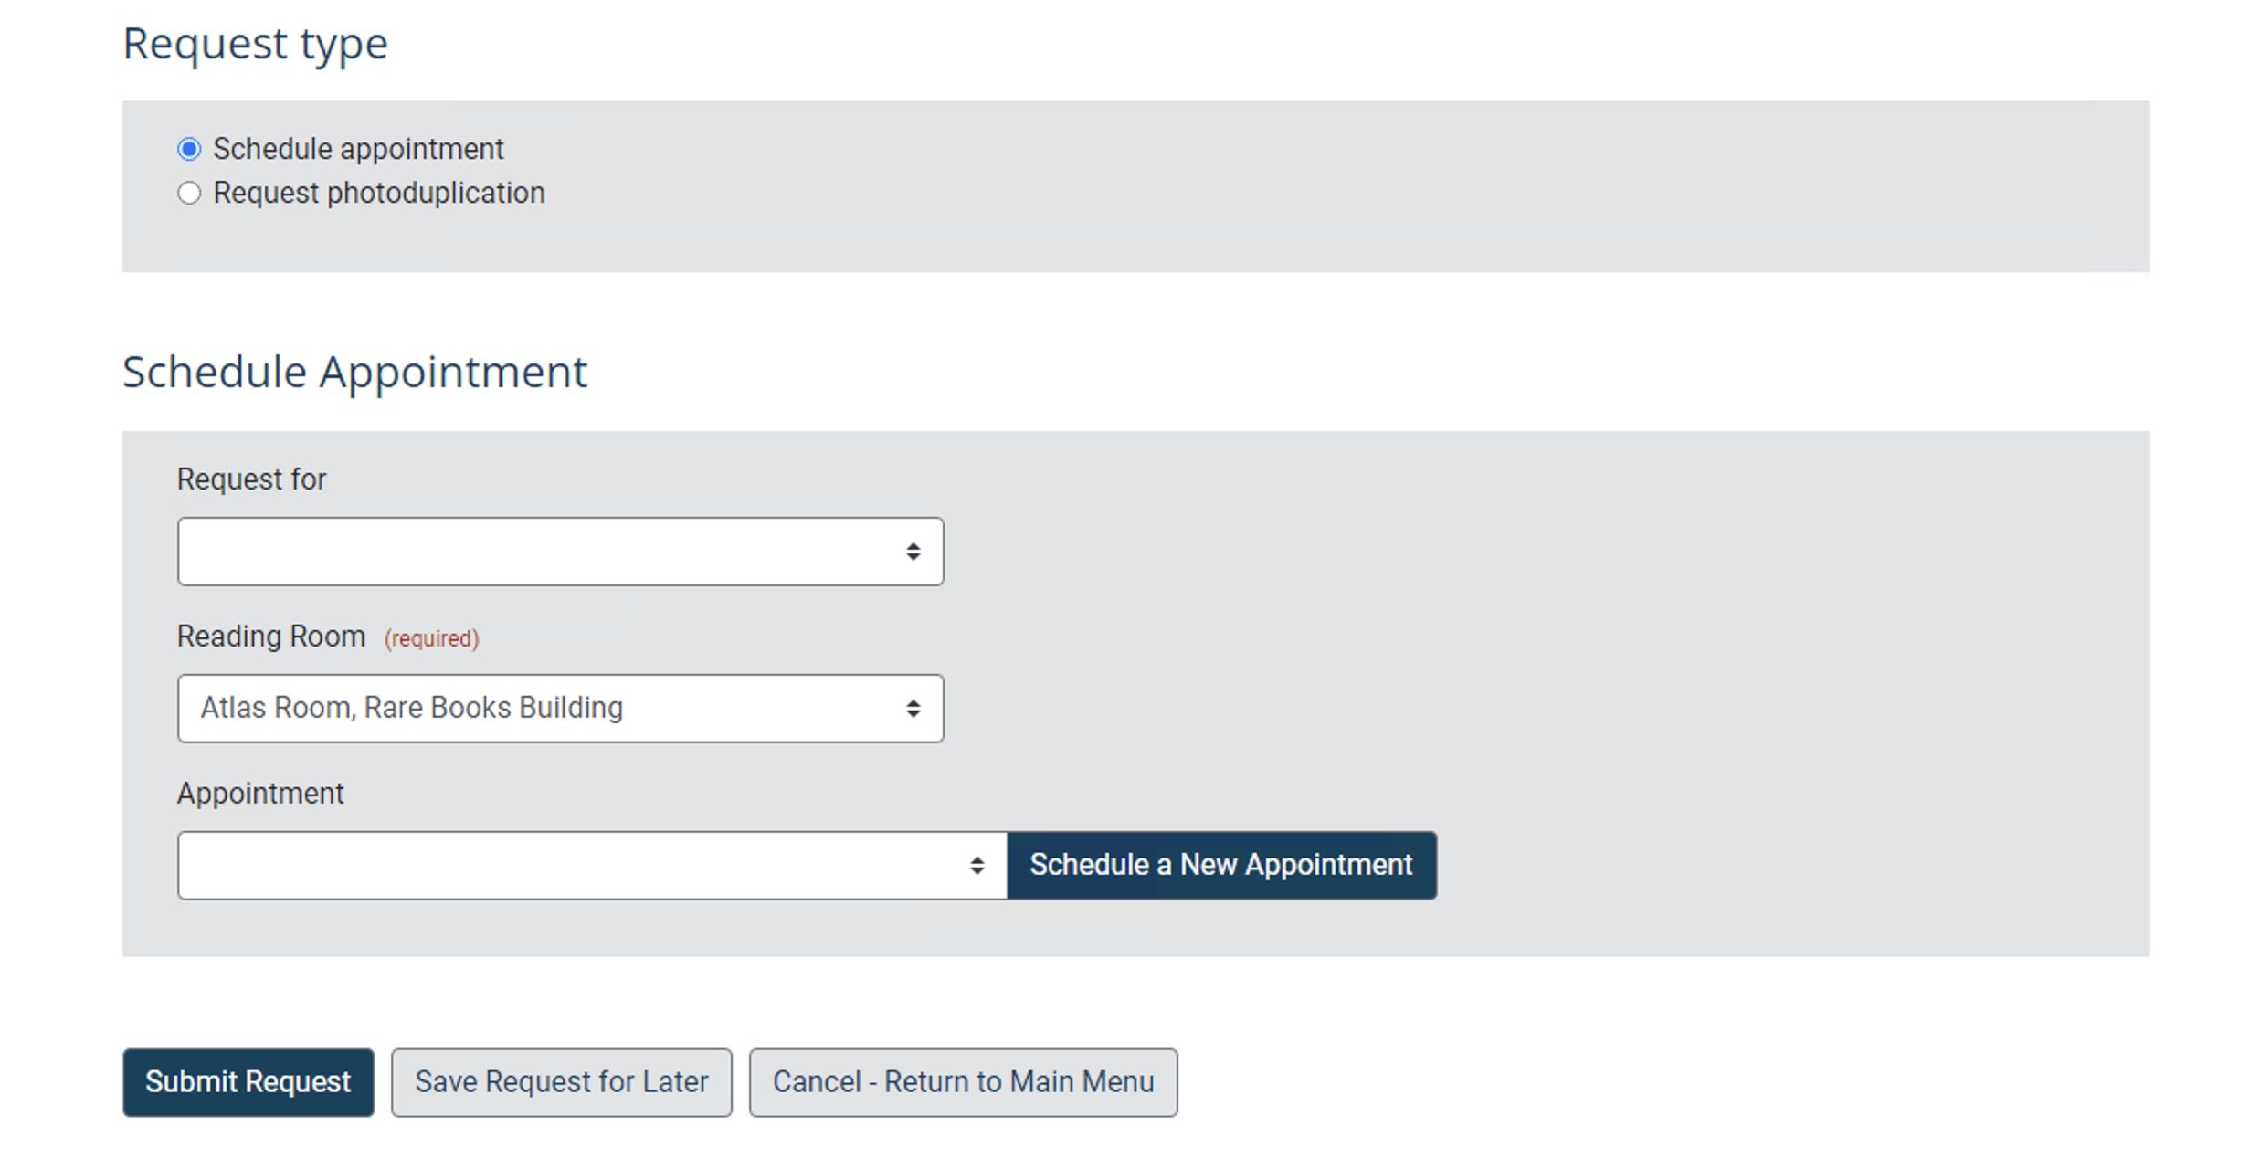Screen dimensions: 2249x1158
Task: Click the Atlas Room, Rare Books Building text
Action: point(412,708)
